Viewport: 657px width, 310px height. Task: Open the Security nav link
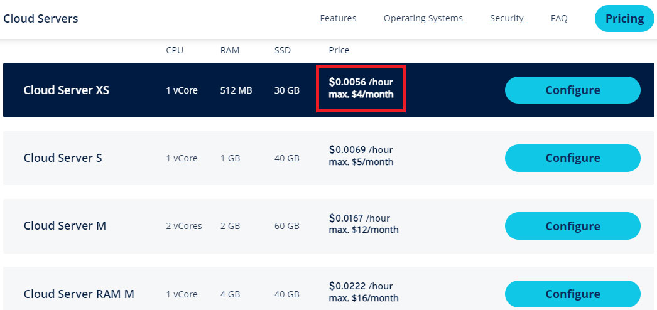[507, 18]
